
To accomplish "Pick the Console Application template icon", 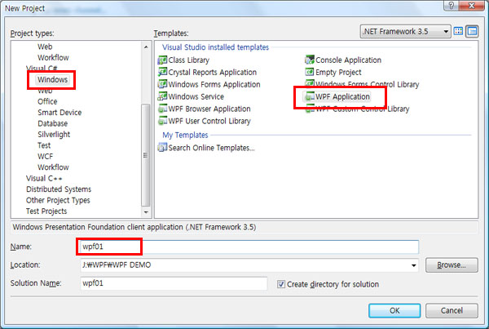I will [x=310, y=60].
